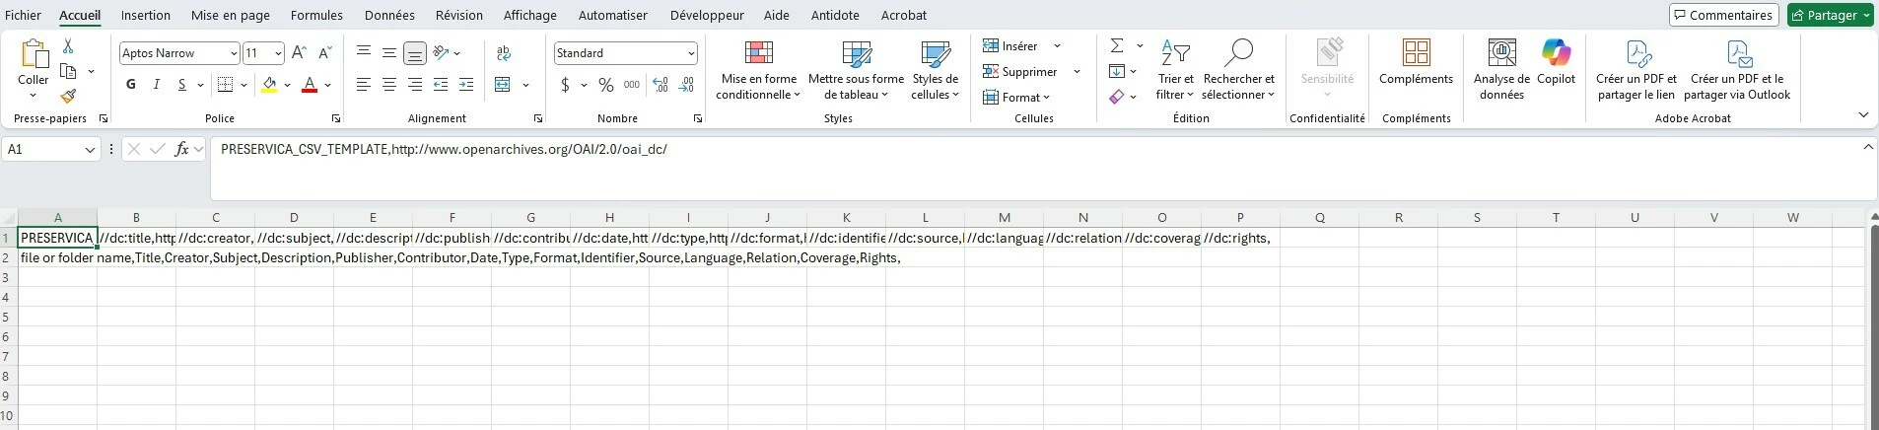Align text left
This screenshot has width=1879, height=430.
(364, 85)
